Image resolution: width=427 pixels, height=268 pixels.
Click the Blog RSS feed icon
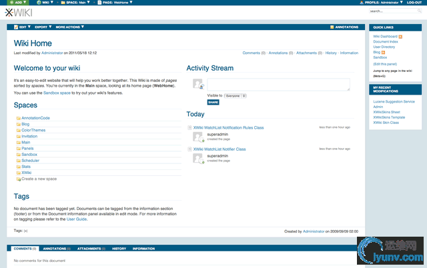point(383,52)
